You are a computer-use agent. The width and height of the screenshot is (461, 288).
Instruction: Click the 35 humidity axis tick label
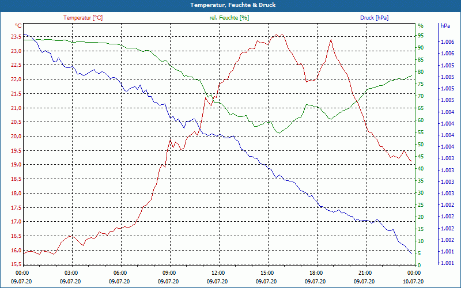(421, 181)
